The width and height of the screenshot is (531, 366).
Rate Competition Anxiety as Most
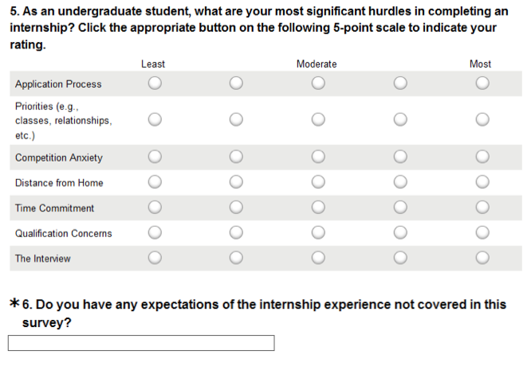tap(482, 157)
